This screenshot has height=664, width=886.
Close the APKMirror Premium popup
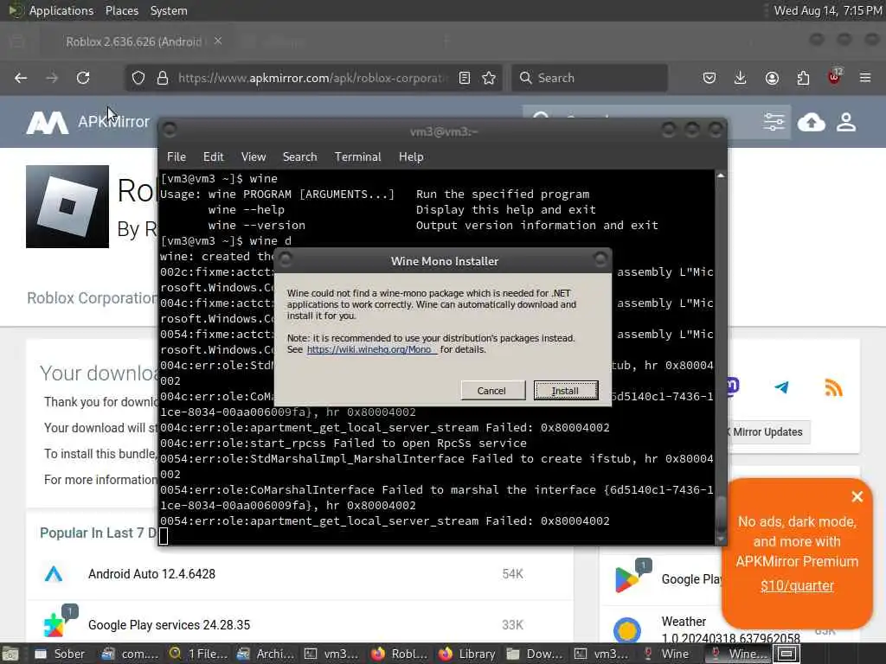click(857, 496)
